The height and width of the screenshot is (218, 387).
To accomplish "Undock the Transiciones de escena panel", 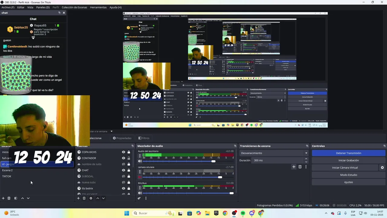I will (307, 146).
